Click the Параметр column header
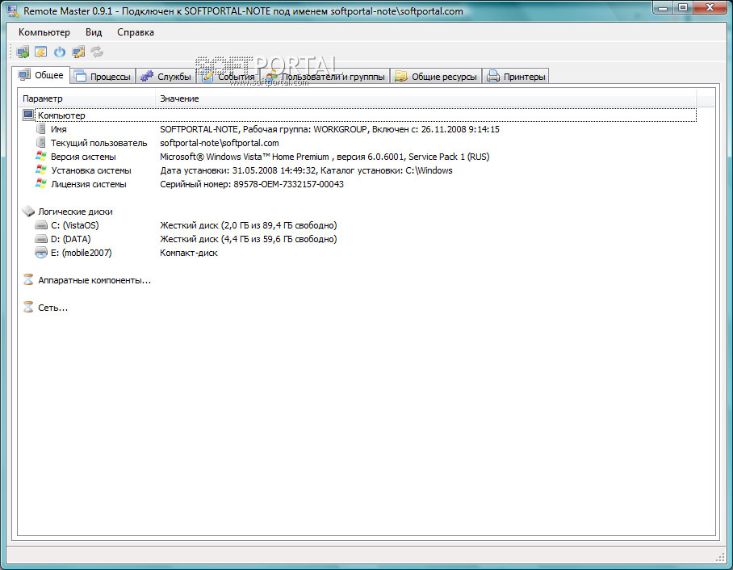This screenshot has width=733, height=570. [x=87, y=98]
